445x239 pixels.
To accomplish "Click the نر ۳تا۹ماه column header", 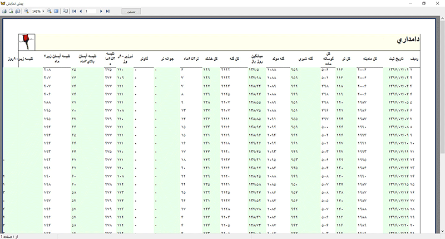I will (x=191, y=59).
